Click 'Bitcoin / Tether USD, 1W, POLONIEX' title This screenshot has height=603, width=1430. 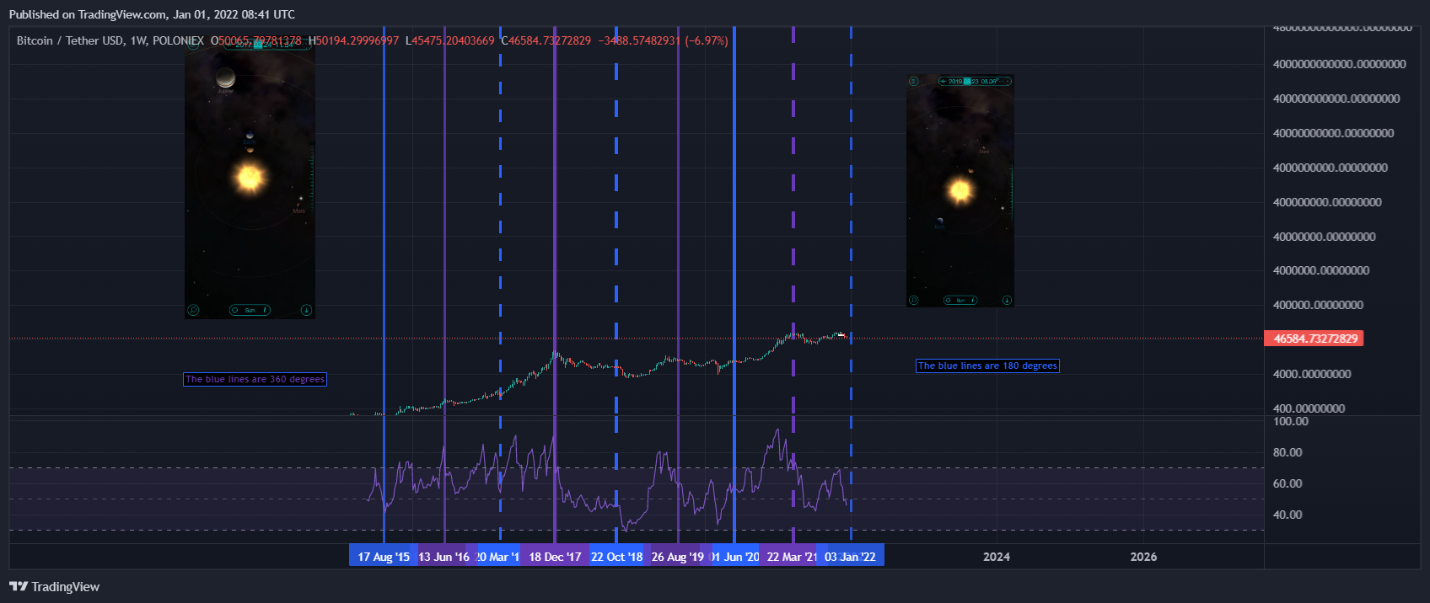[x=110, y=40]
